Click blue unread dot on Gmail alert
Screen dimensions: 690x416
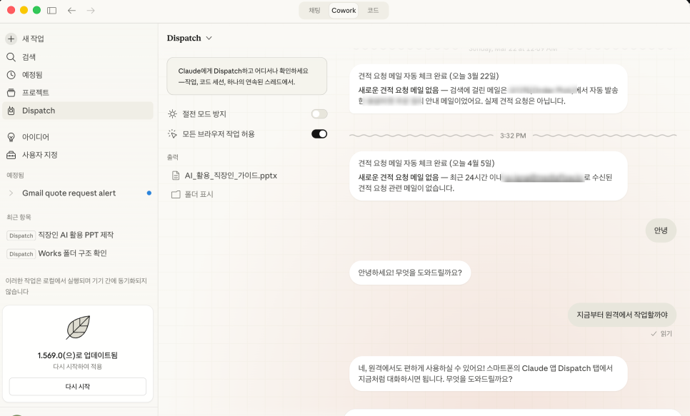click(149, 193)
